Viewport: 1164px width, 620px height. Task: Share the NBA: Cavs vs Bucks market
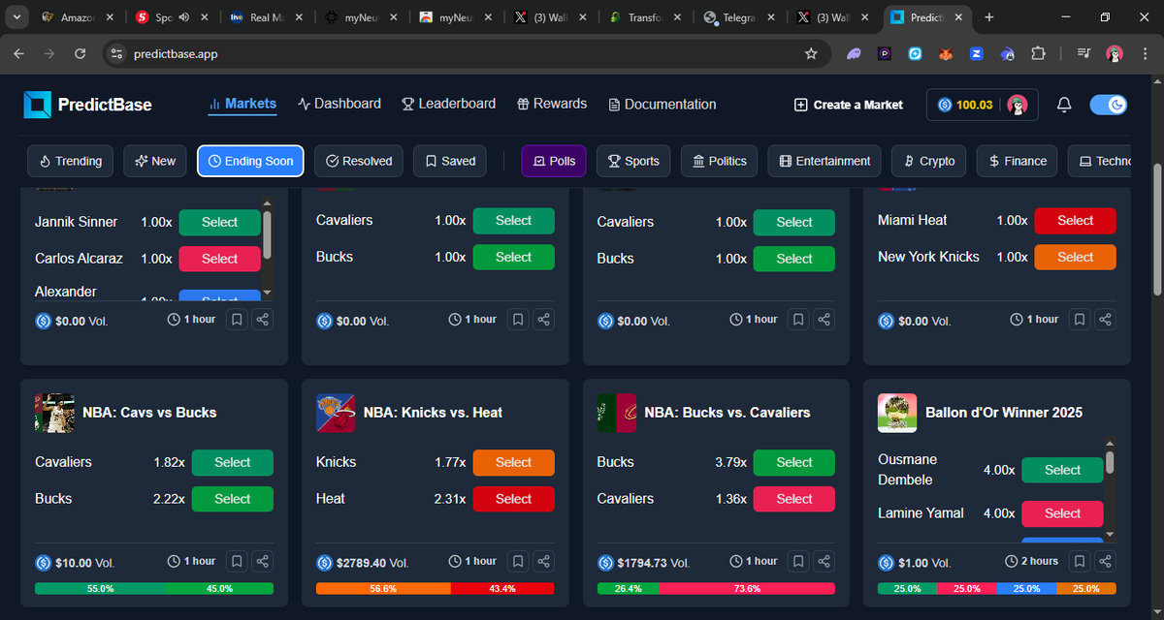(x=263, y=561)
